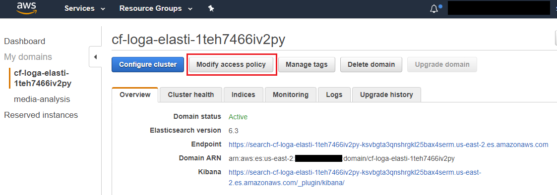Expand the Services dropdown menu

point(85,8)
